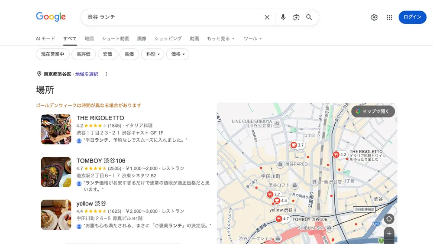Click address 宇田川町２６−５ 育真ビル B1階
Viewport: 433px width, 244px height.
pyautogui.click(x=110, y=218)
